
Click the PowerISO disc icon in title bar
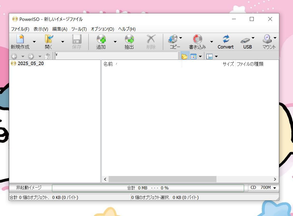[15, 19]
